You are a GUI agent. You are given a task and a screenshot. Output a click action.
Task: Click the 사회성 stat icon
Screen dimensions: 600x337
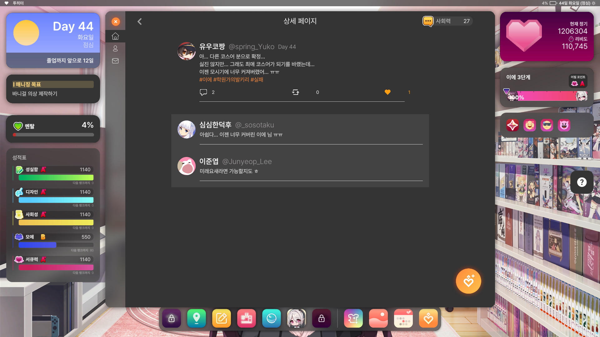point(19,214)
